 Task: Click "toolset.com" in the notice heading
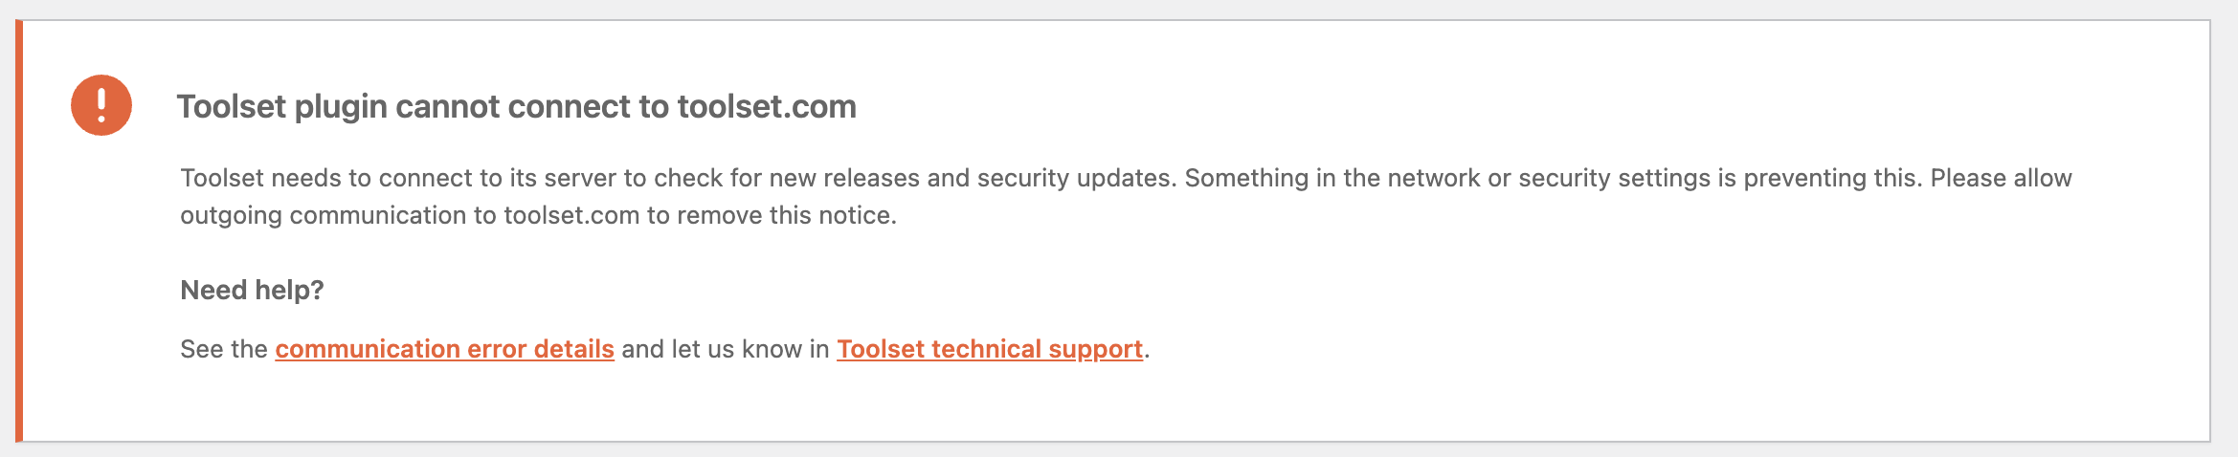pyautogui.click(x=767, y=106)
